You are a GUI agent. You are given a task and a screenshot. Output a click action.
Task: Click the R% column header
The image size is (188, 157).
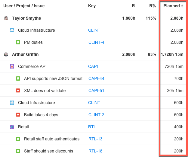pos(153,6)
